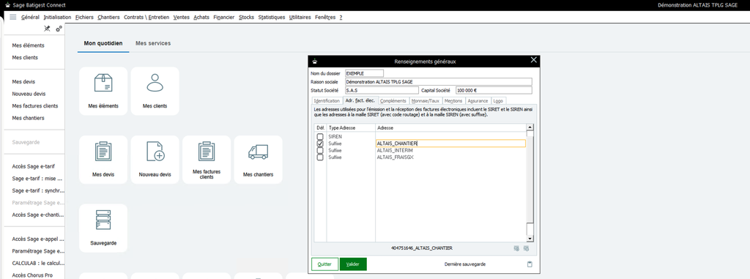The image size is (750, 279).
Task: Click the Raison sociale input field
Action: (x=438, y=82)
